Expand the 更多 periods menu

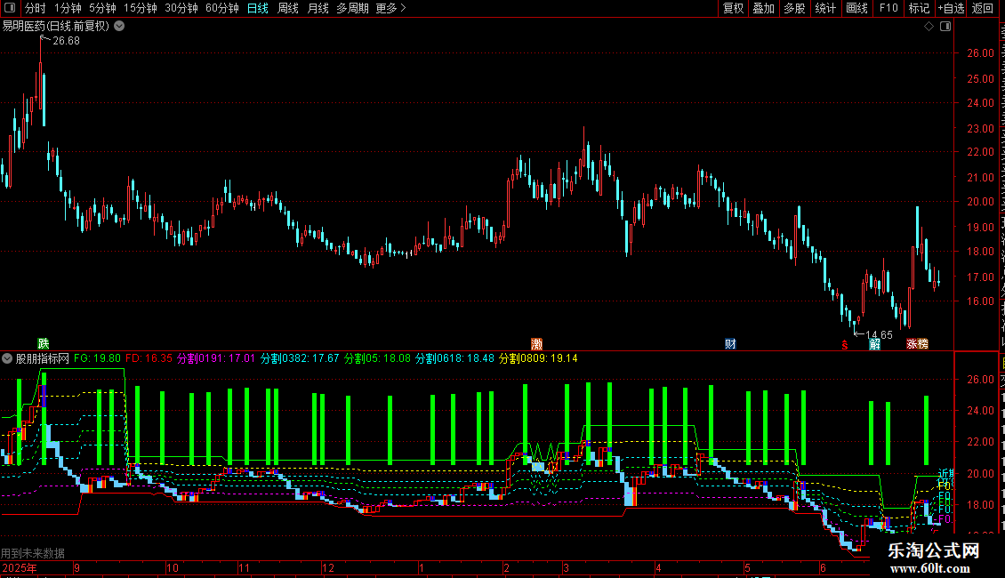pos(390,8)
